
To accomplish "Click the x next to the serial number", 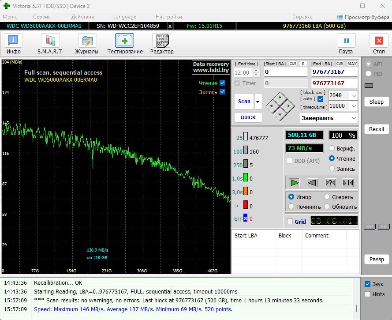I will [170, 26].
